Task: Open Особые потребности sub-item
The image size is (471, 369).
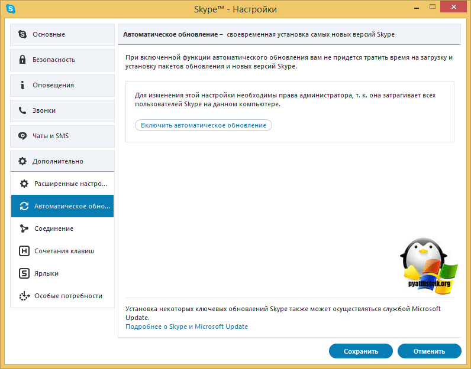Action: pos(63,296)
